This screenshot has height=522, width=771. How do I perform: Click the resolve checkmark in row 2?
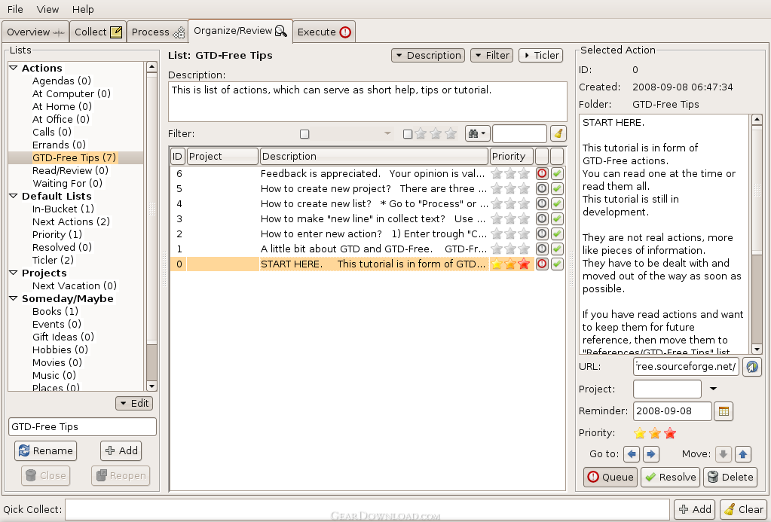coord(557,234)
